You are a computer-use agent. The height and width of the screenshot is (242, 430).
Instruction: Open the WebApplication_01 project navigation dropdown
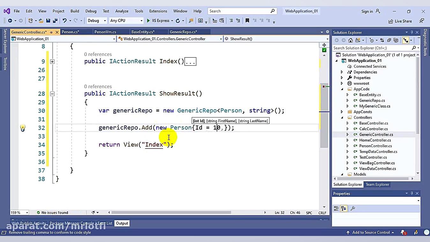63,39
